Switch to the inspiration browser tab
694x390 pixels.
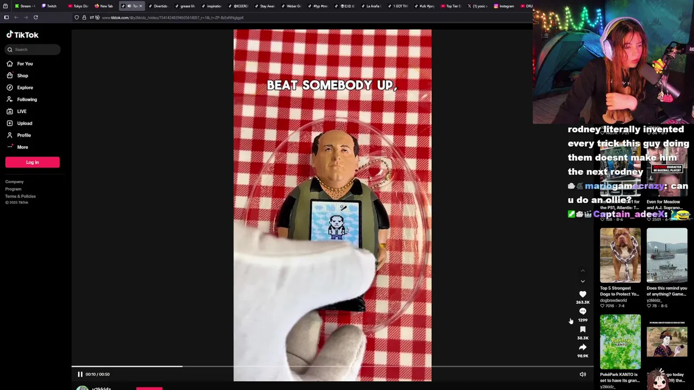[x=212, y=6]
